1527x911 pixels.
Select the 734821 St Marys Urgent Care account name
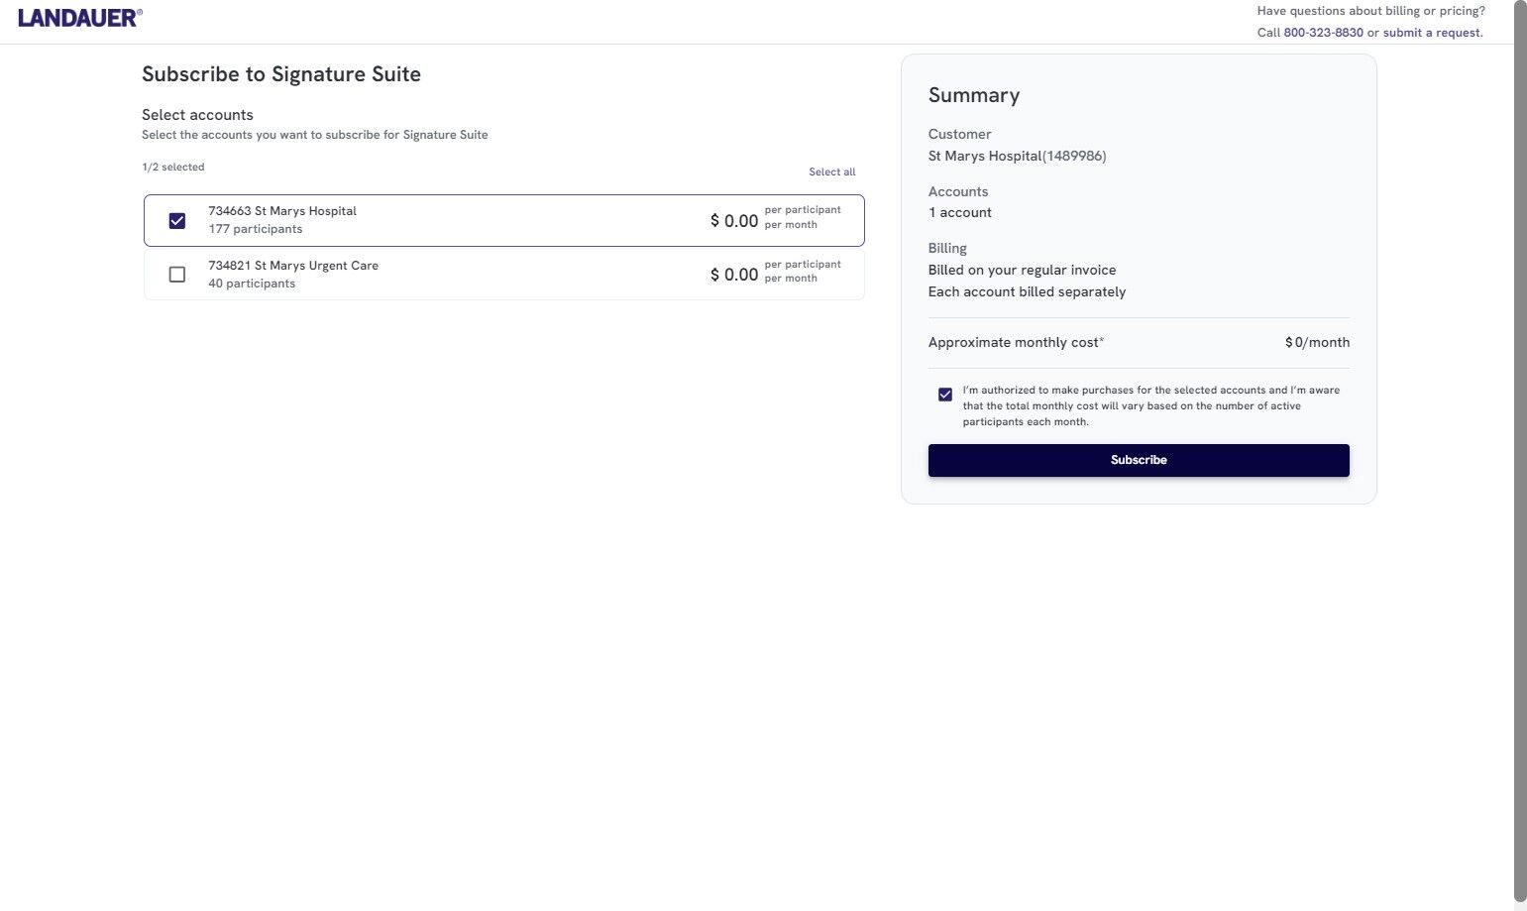tap(293, 266)
